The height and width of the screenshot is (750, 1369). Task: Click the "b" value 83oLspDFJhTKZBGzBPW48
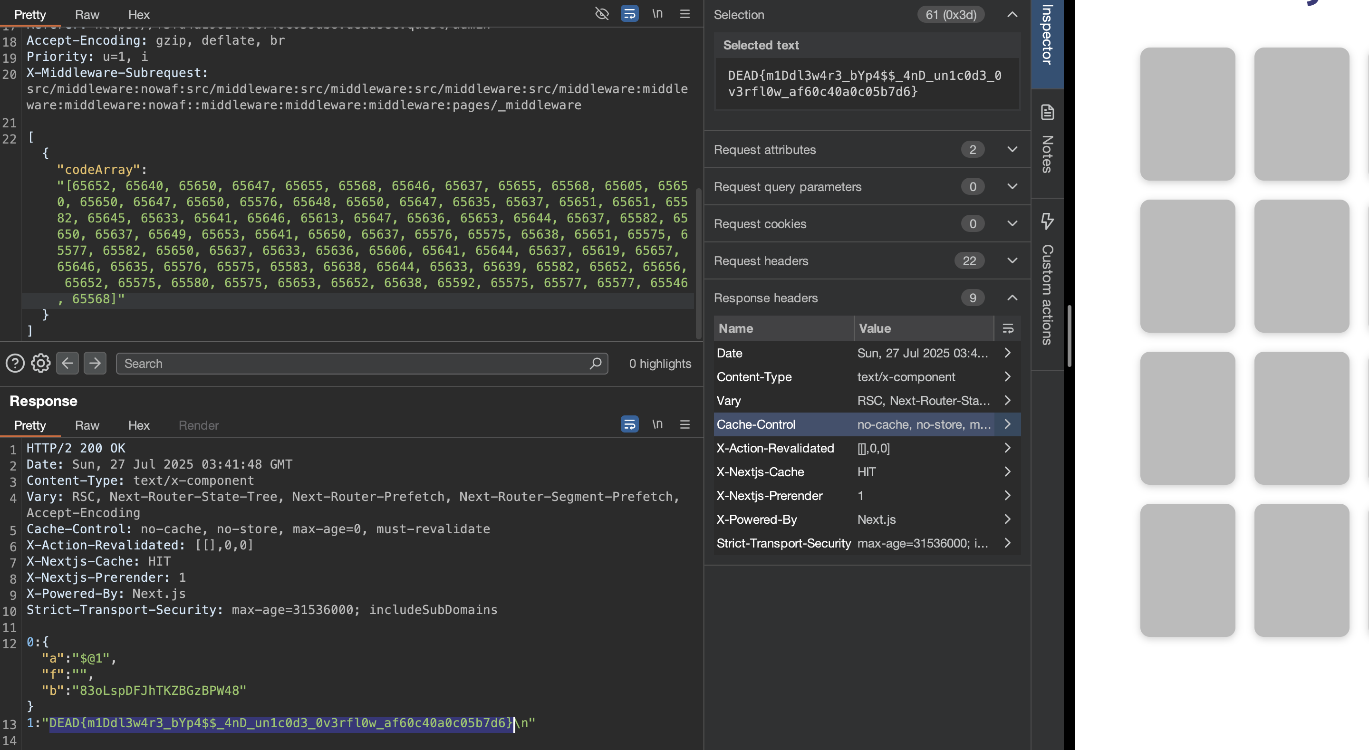[x=163, y=691]
